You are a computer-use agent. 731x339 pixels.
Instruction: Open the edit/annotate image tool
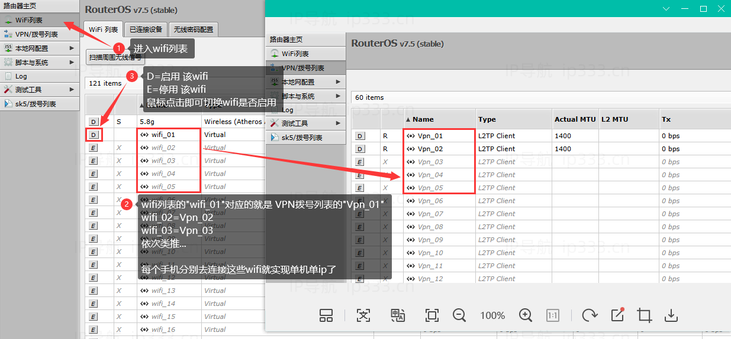click(x=617, y=315)
